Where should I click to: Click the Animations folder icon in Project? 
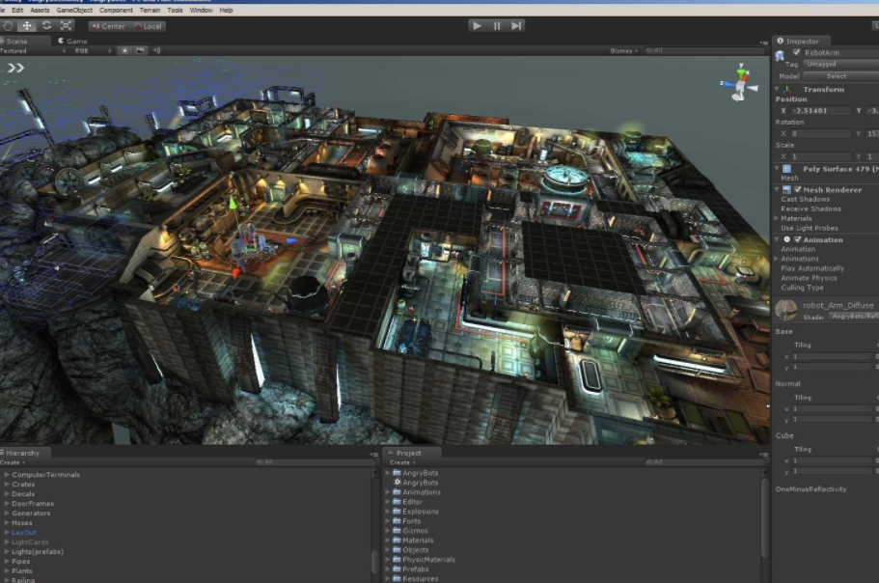tap(397, 492)
